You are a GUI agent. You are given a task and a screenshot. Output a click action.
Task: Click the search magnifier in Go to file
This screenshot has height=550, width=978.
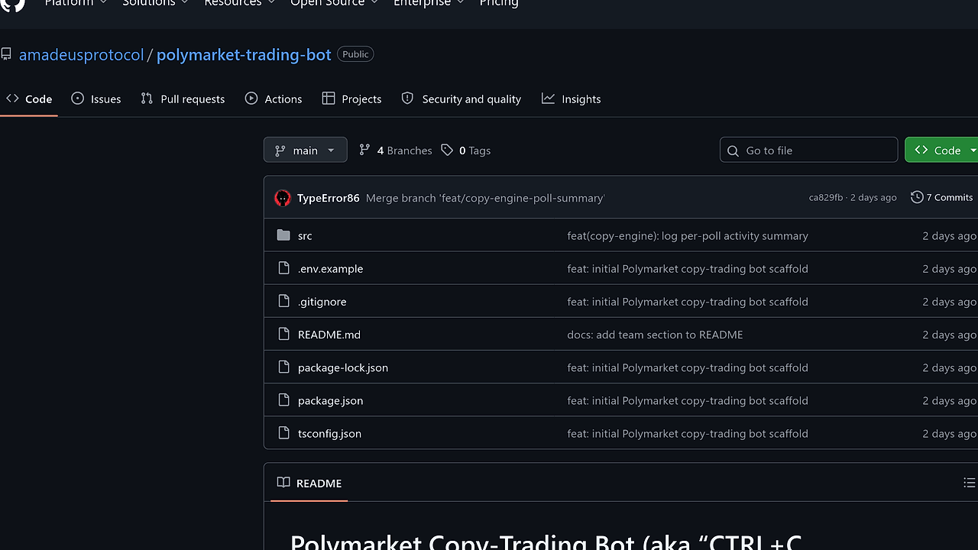[733, 150]
